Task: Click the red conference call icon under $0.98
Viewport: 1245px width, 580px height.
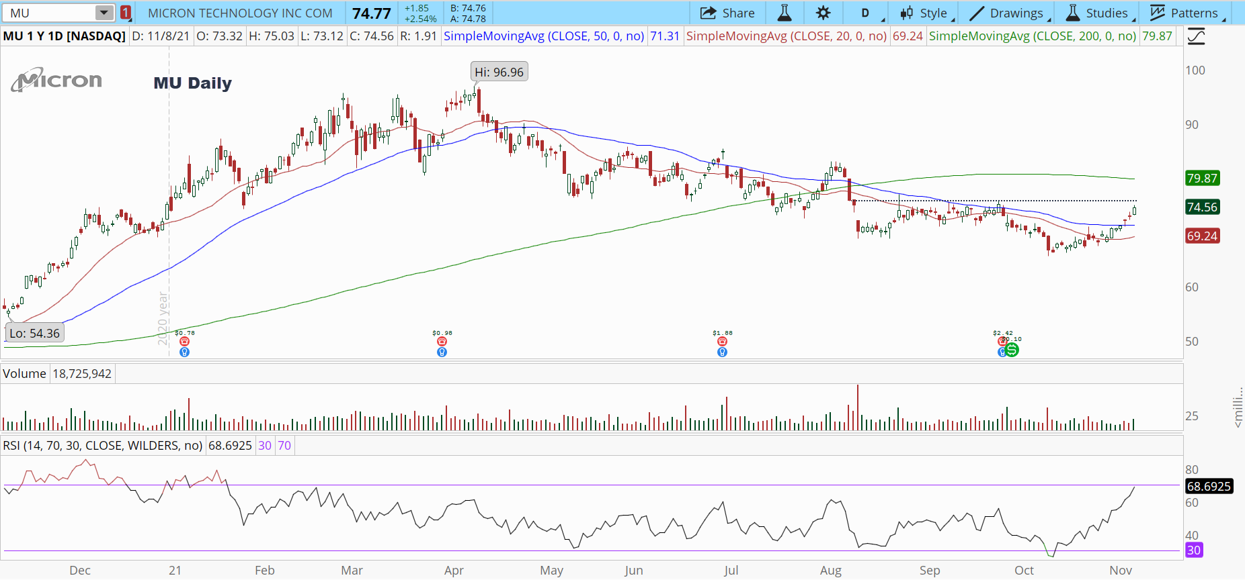Action: click(442, 342)
